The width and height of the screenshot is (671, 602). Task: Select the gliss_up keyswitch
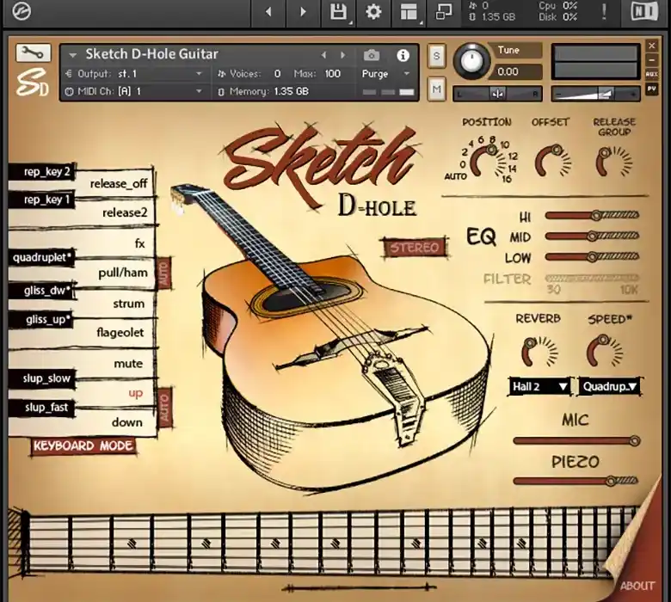[x=41, y=320]
